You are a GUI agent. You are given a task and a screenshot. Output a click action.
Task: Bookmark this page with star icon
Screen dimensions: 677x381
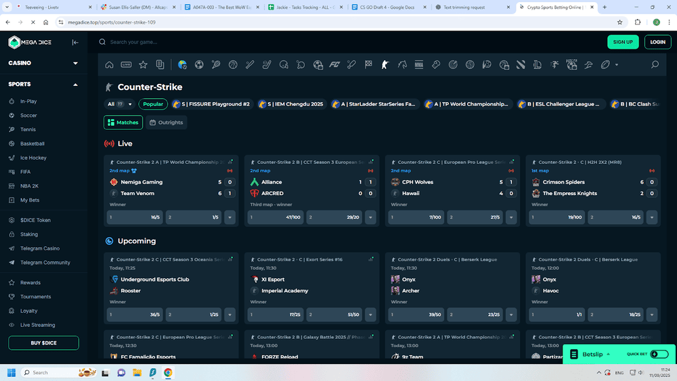point(619,22)
